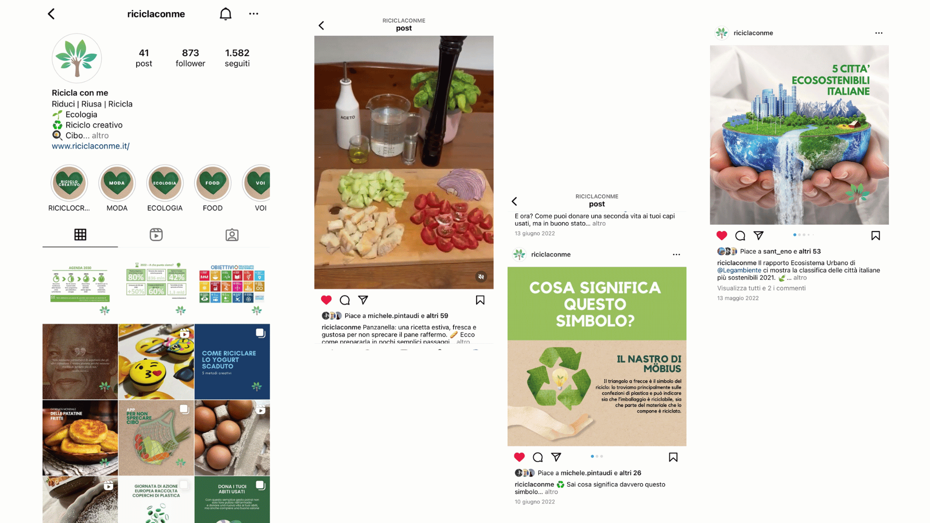Open the www.riciclaconme.it link
930x523 pixels.
point(91,146)
